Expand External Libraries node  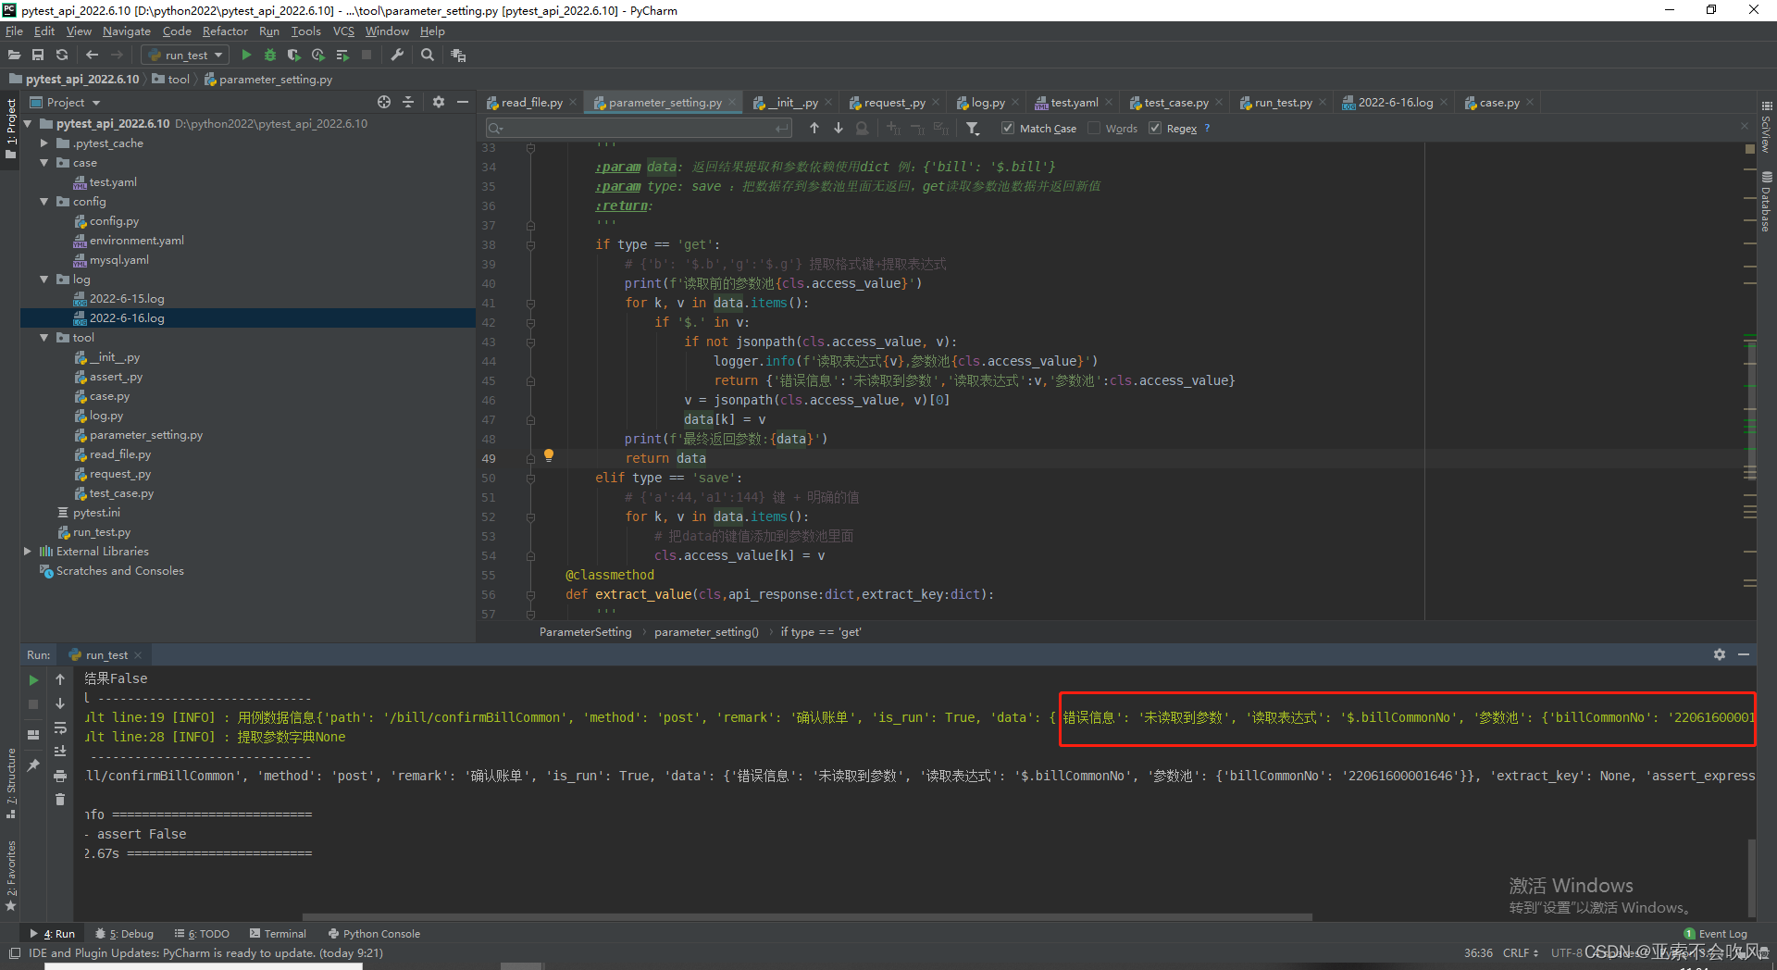pos(28,552)
